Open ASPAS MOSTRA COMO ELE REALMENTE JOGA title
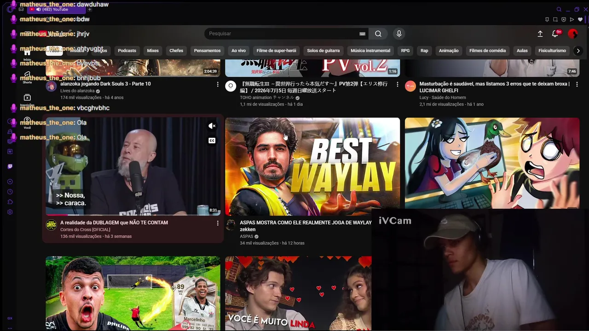Screen dimensions: 589x331 [x=306, y=226]
